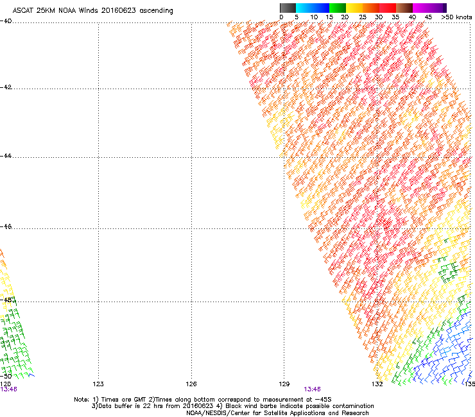The image size is (475, 417).
Task: Click the '-50' latitude axis label
Action: coord(6,377)
